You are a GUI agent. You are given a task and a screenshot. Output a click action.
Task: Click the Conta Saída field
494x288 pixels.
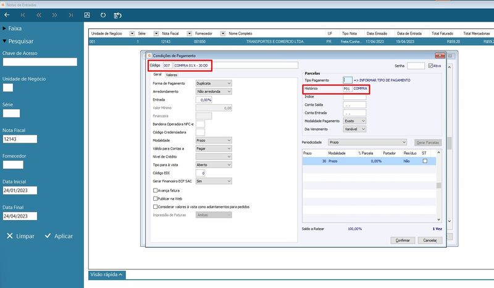point(354,104)
